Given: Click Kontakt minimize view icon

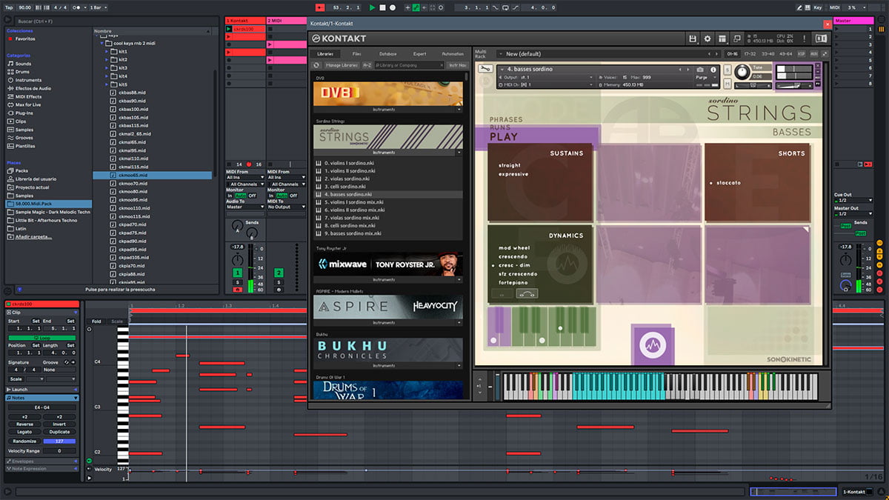Looking at the screenshot, I should [x=738, y=39].
